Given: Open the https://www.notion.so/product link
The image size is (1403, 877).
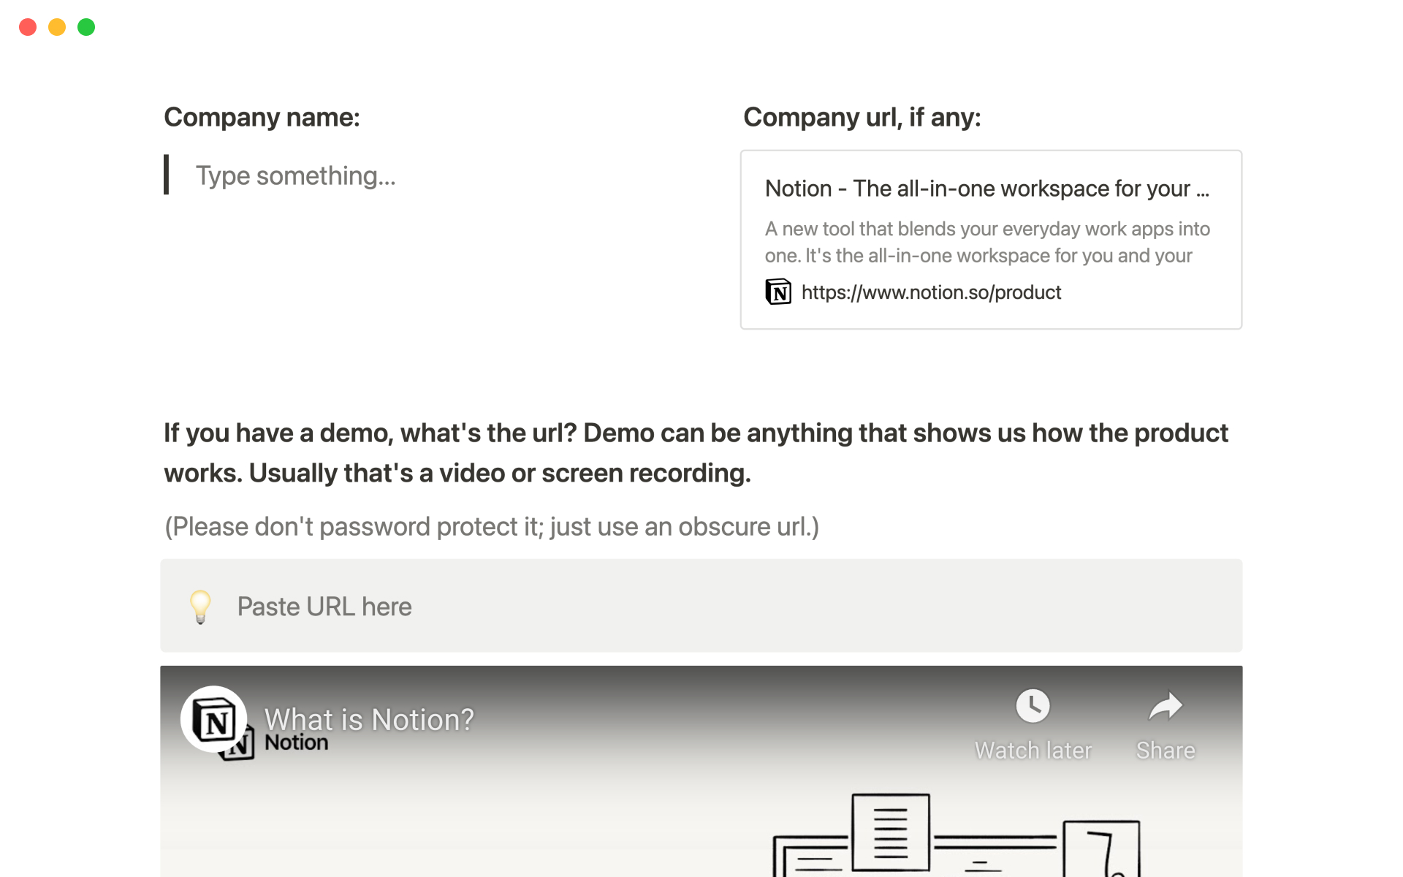Looking at the screenshot, I should (x=931, y=292).
